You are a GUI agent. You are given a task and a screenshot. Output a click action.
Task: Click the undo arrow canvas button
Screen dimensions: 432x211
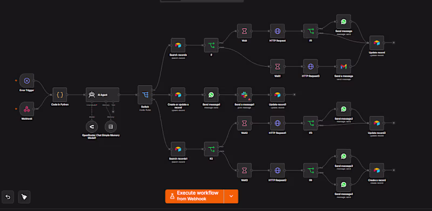click(8, 197)
